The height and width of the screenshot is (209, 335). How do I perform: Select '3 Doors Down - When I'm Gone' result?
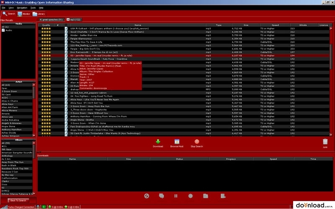[184, 123]
